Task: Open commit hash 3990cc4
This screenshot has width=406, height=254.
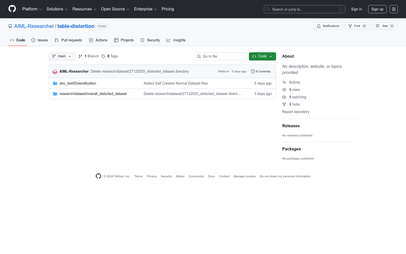Action: click(x=223, y=71)
